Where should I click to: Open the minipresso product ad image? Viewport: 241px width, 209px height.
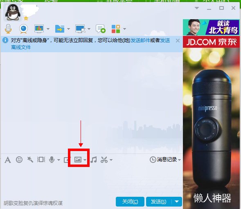point(211,128)
